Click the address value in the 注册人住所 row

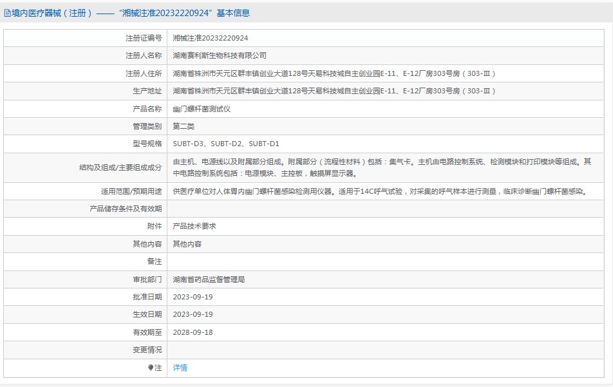(x=334, y=73)
